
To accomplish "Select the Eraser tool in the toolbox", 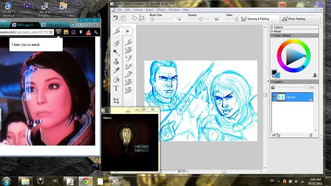I will click(x=117, y=43).
